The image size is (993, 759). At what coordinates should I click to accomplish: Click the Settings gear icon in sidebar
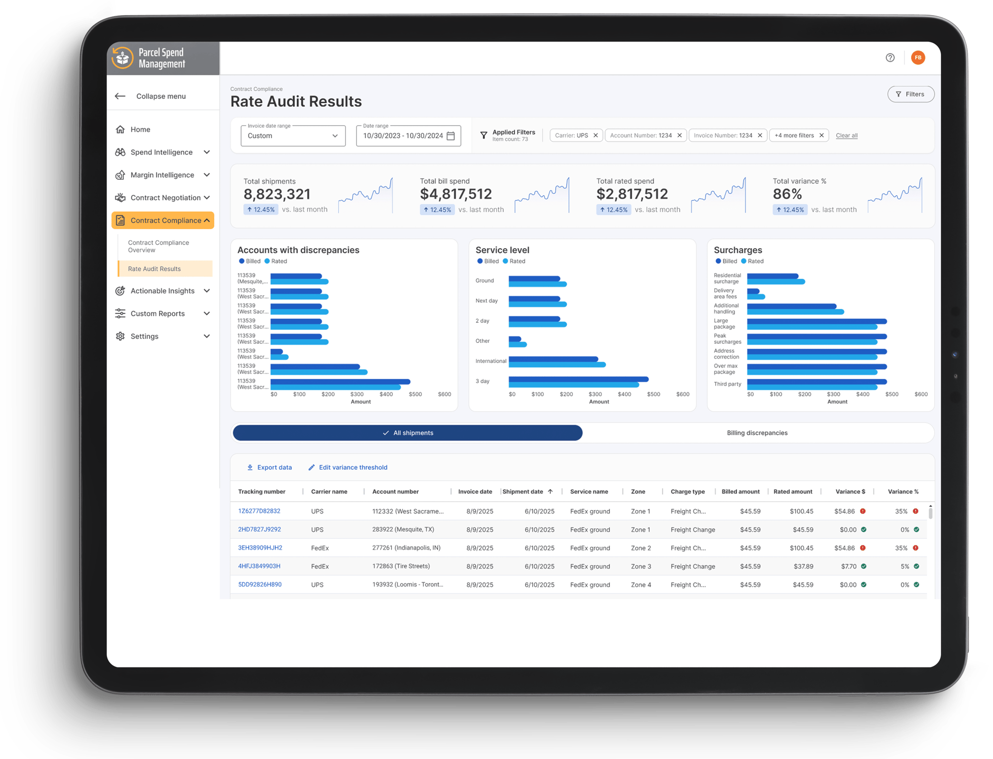coord(120,336)
